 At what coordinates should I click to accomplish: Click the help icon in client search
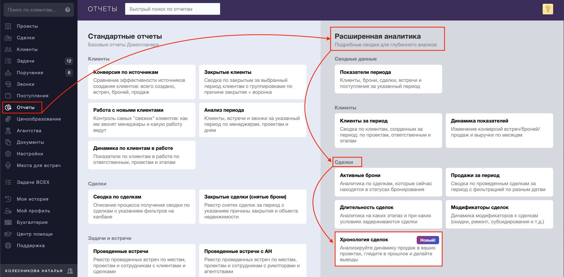pyautogui.click(x=68, y=10)
